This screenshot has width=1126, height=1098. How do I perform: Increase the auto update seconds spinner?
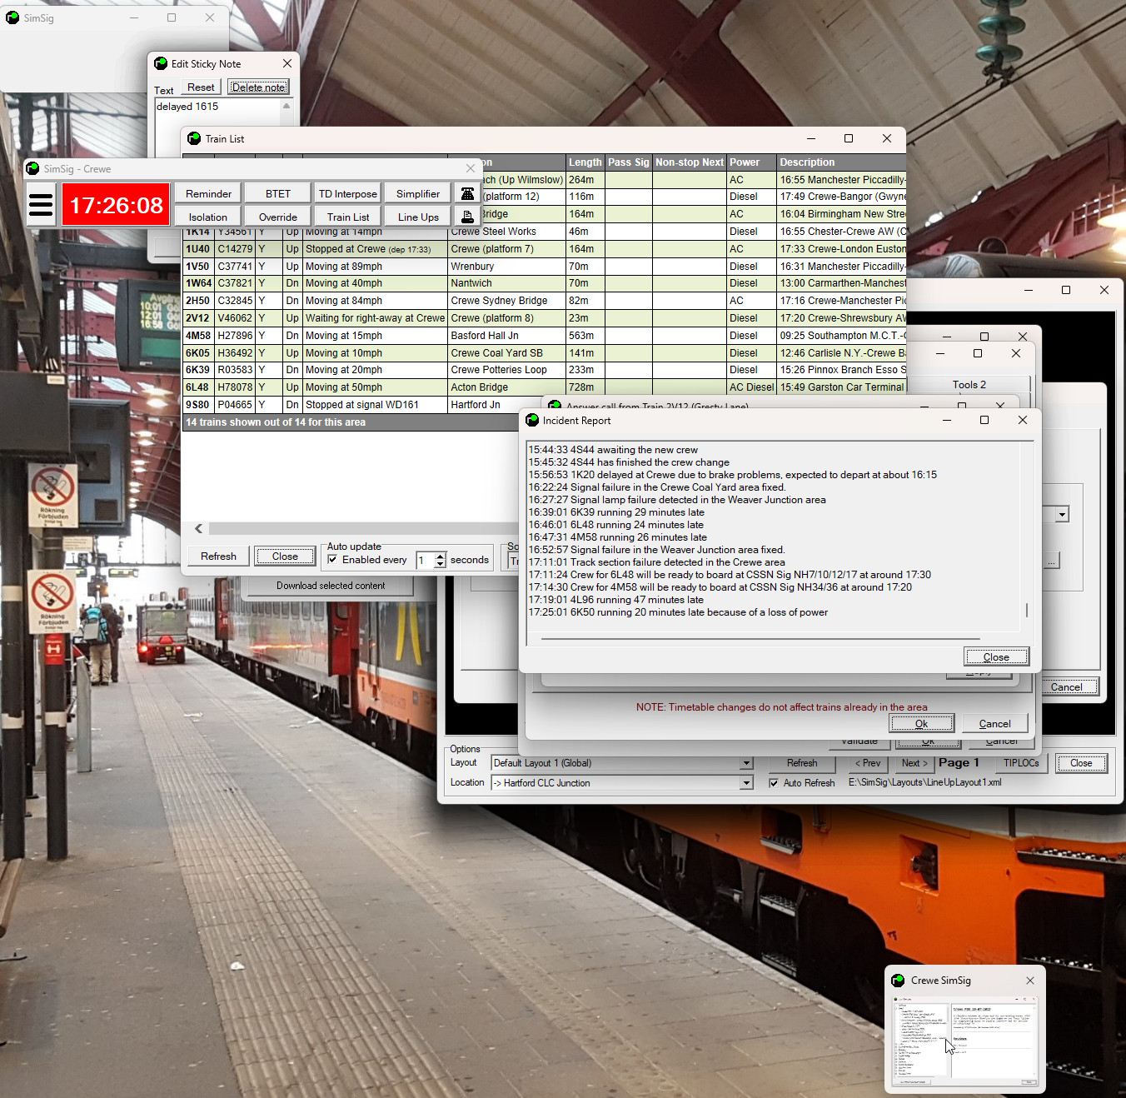[441, 556]
